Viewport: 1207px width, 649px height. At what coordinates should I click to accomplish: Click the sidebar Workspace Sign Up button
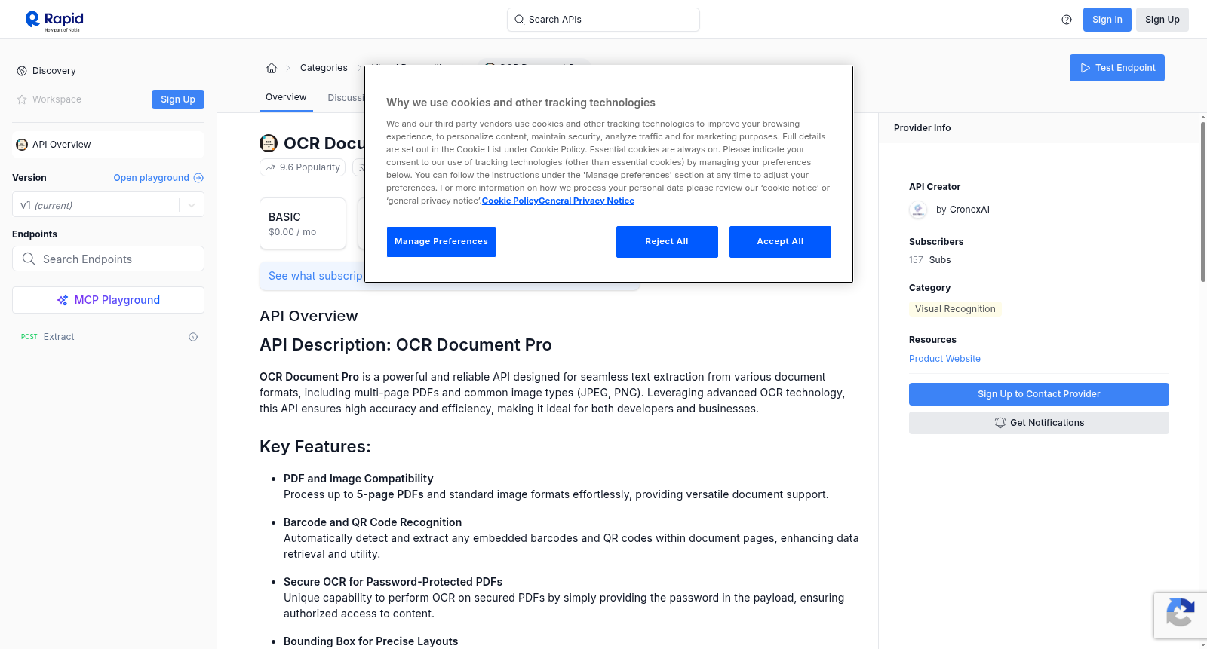coord(178,99)
